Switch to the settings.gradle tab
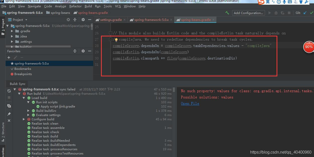Screen dimensions: 314x157 [x=111, y=20]
